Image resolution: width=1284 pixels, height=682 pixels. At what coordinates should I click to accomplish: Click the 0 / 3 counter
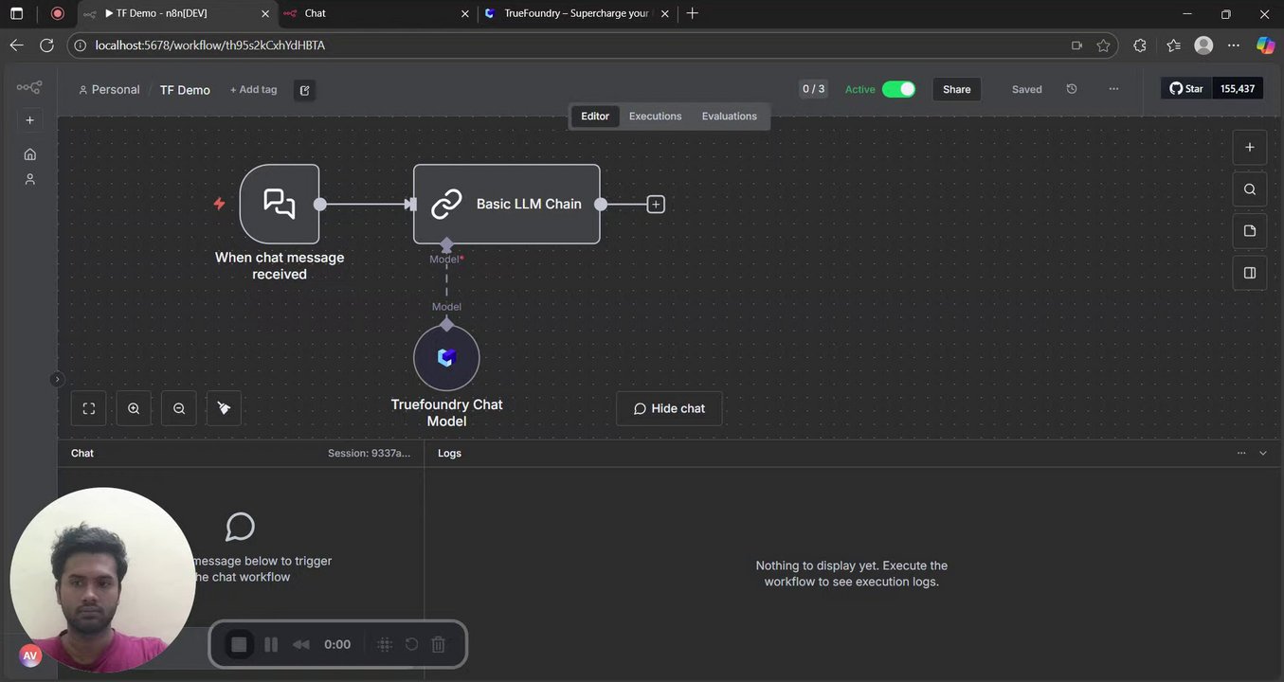coord(814,89)
